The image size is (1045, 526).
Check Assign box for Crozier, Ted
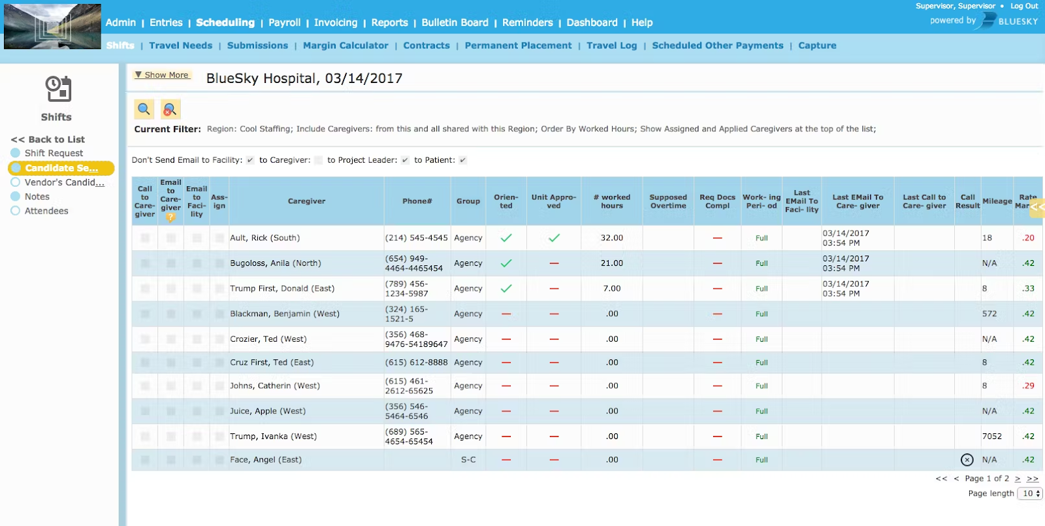coord(219,339)
